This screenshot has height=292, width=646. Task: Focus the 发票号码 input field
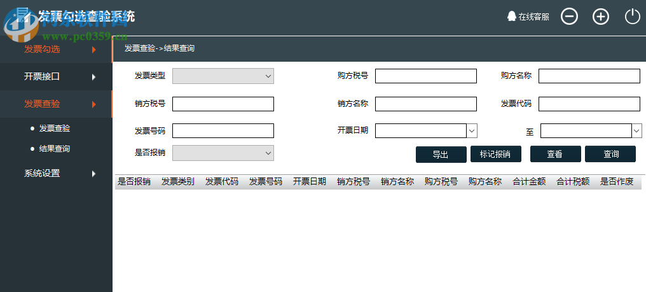[223, 131]
